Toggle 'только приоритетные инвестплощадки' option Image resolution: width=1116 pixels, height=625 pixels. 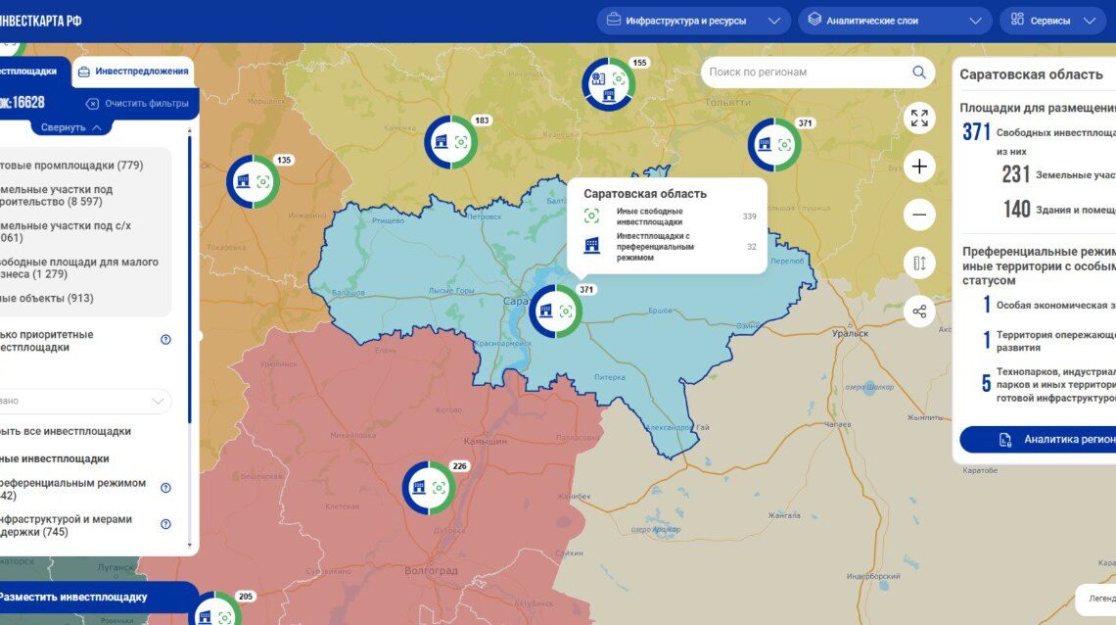pos(47,341)
